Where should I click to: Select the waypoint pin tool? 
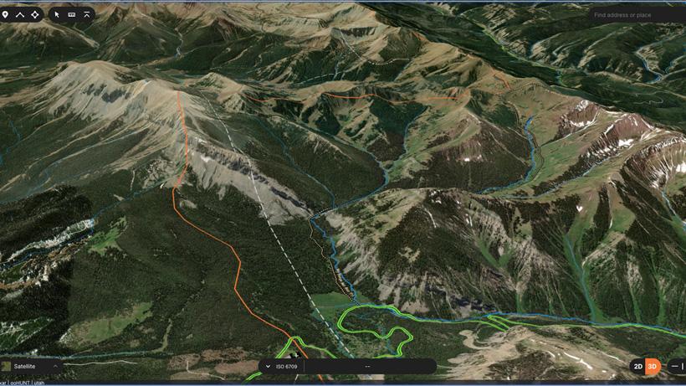pos(5,15)
